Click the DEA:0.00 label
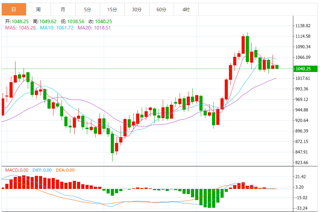The width and height of the screenshot is (320, 212). (65, 170)
